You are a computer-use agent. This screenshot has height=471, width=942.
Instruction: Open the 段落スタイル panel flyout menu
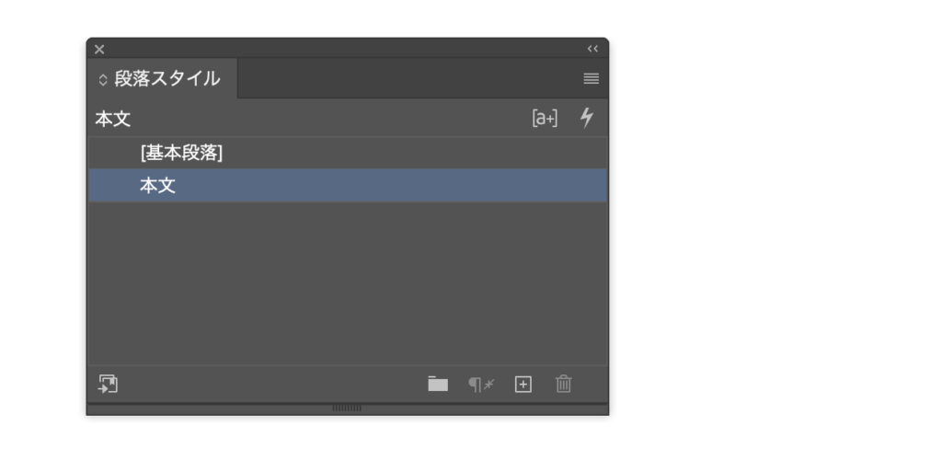tap(592, 79)
